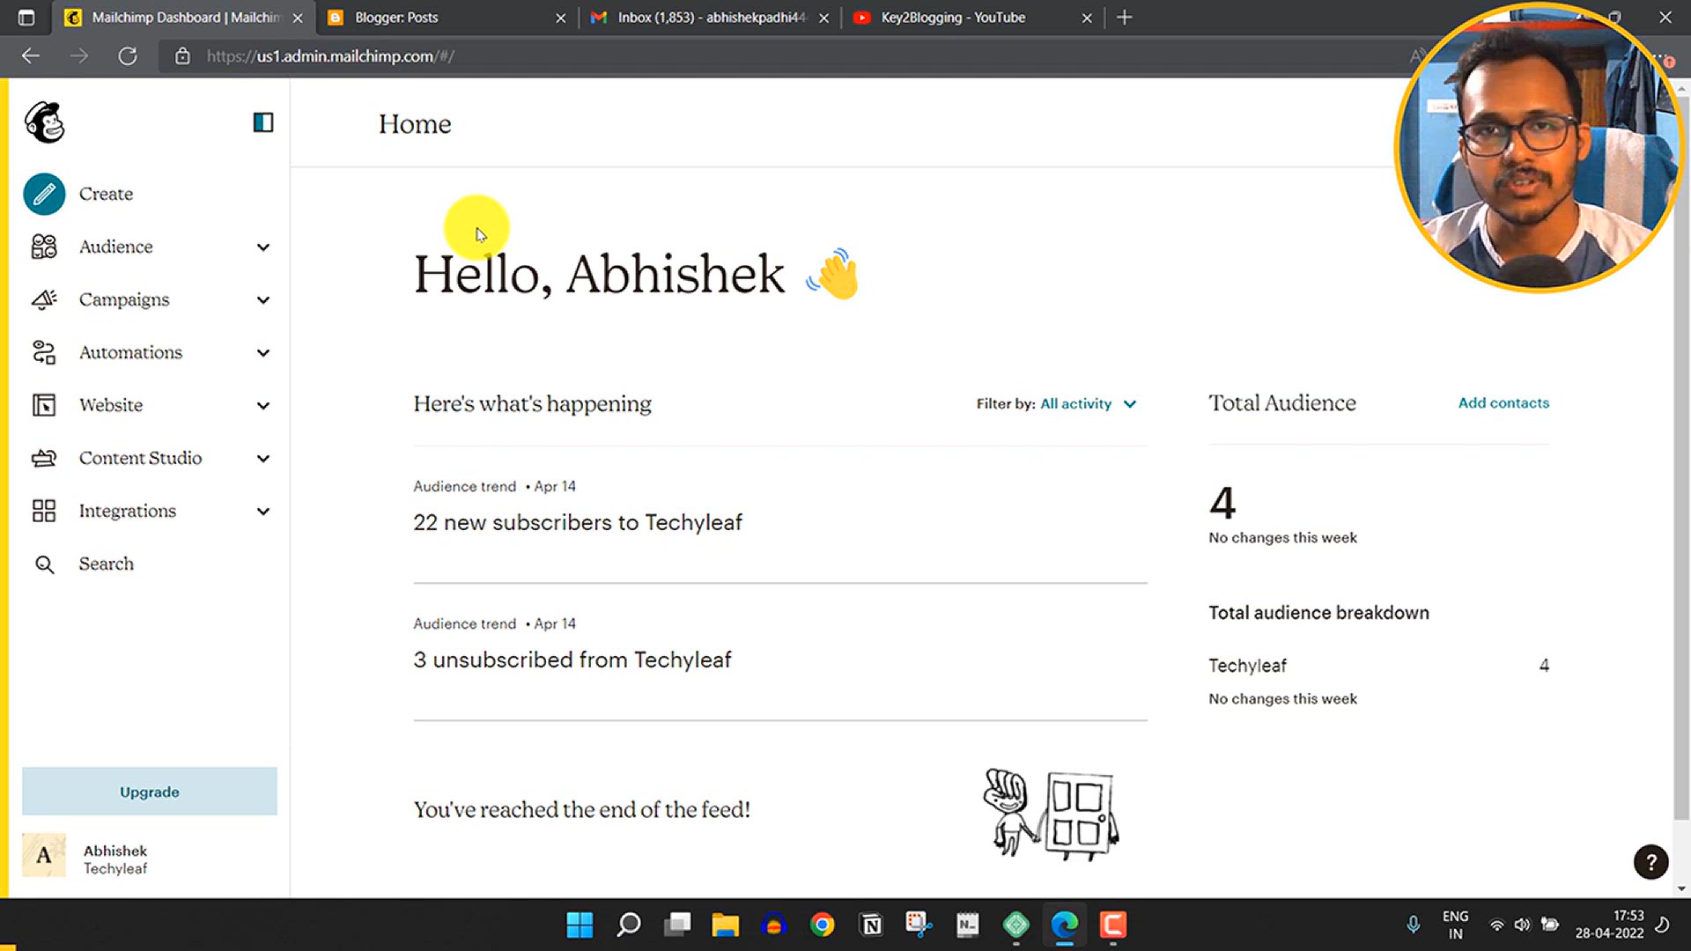Open the Create menu item label
The width and height of the screenshot is (1691, 951).
pos(106,194)
